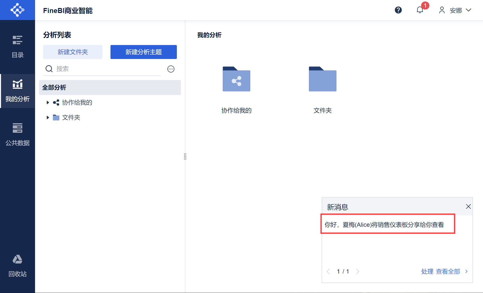The image size is (483, 293).
Task: Click the more options ellipsis icon
Action: pyautogui.click(x=171, y=69)
